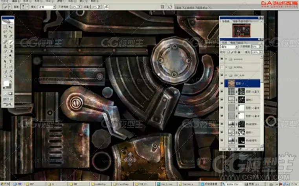Image resolution: width=299 pixels, height=186 pixels.
Task: Select the Move tool
Action: tap(11, 27)
